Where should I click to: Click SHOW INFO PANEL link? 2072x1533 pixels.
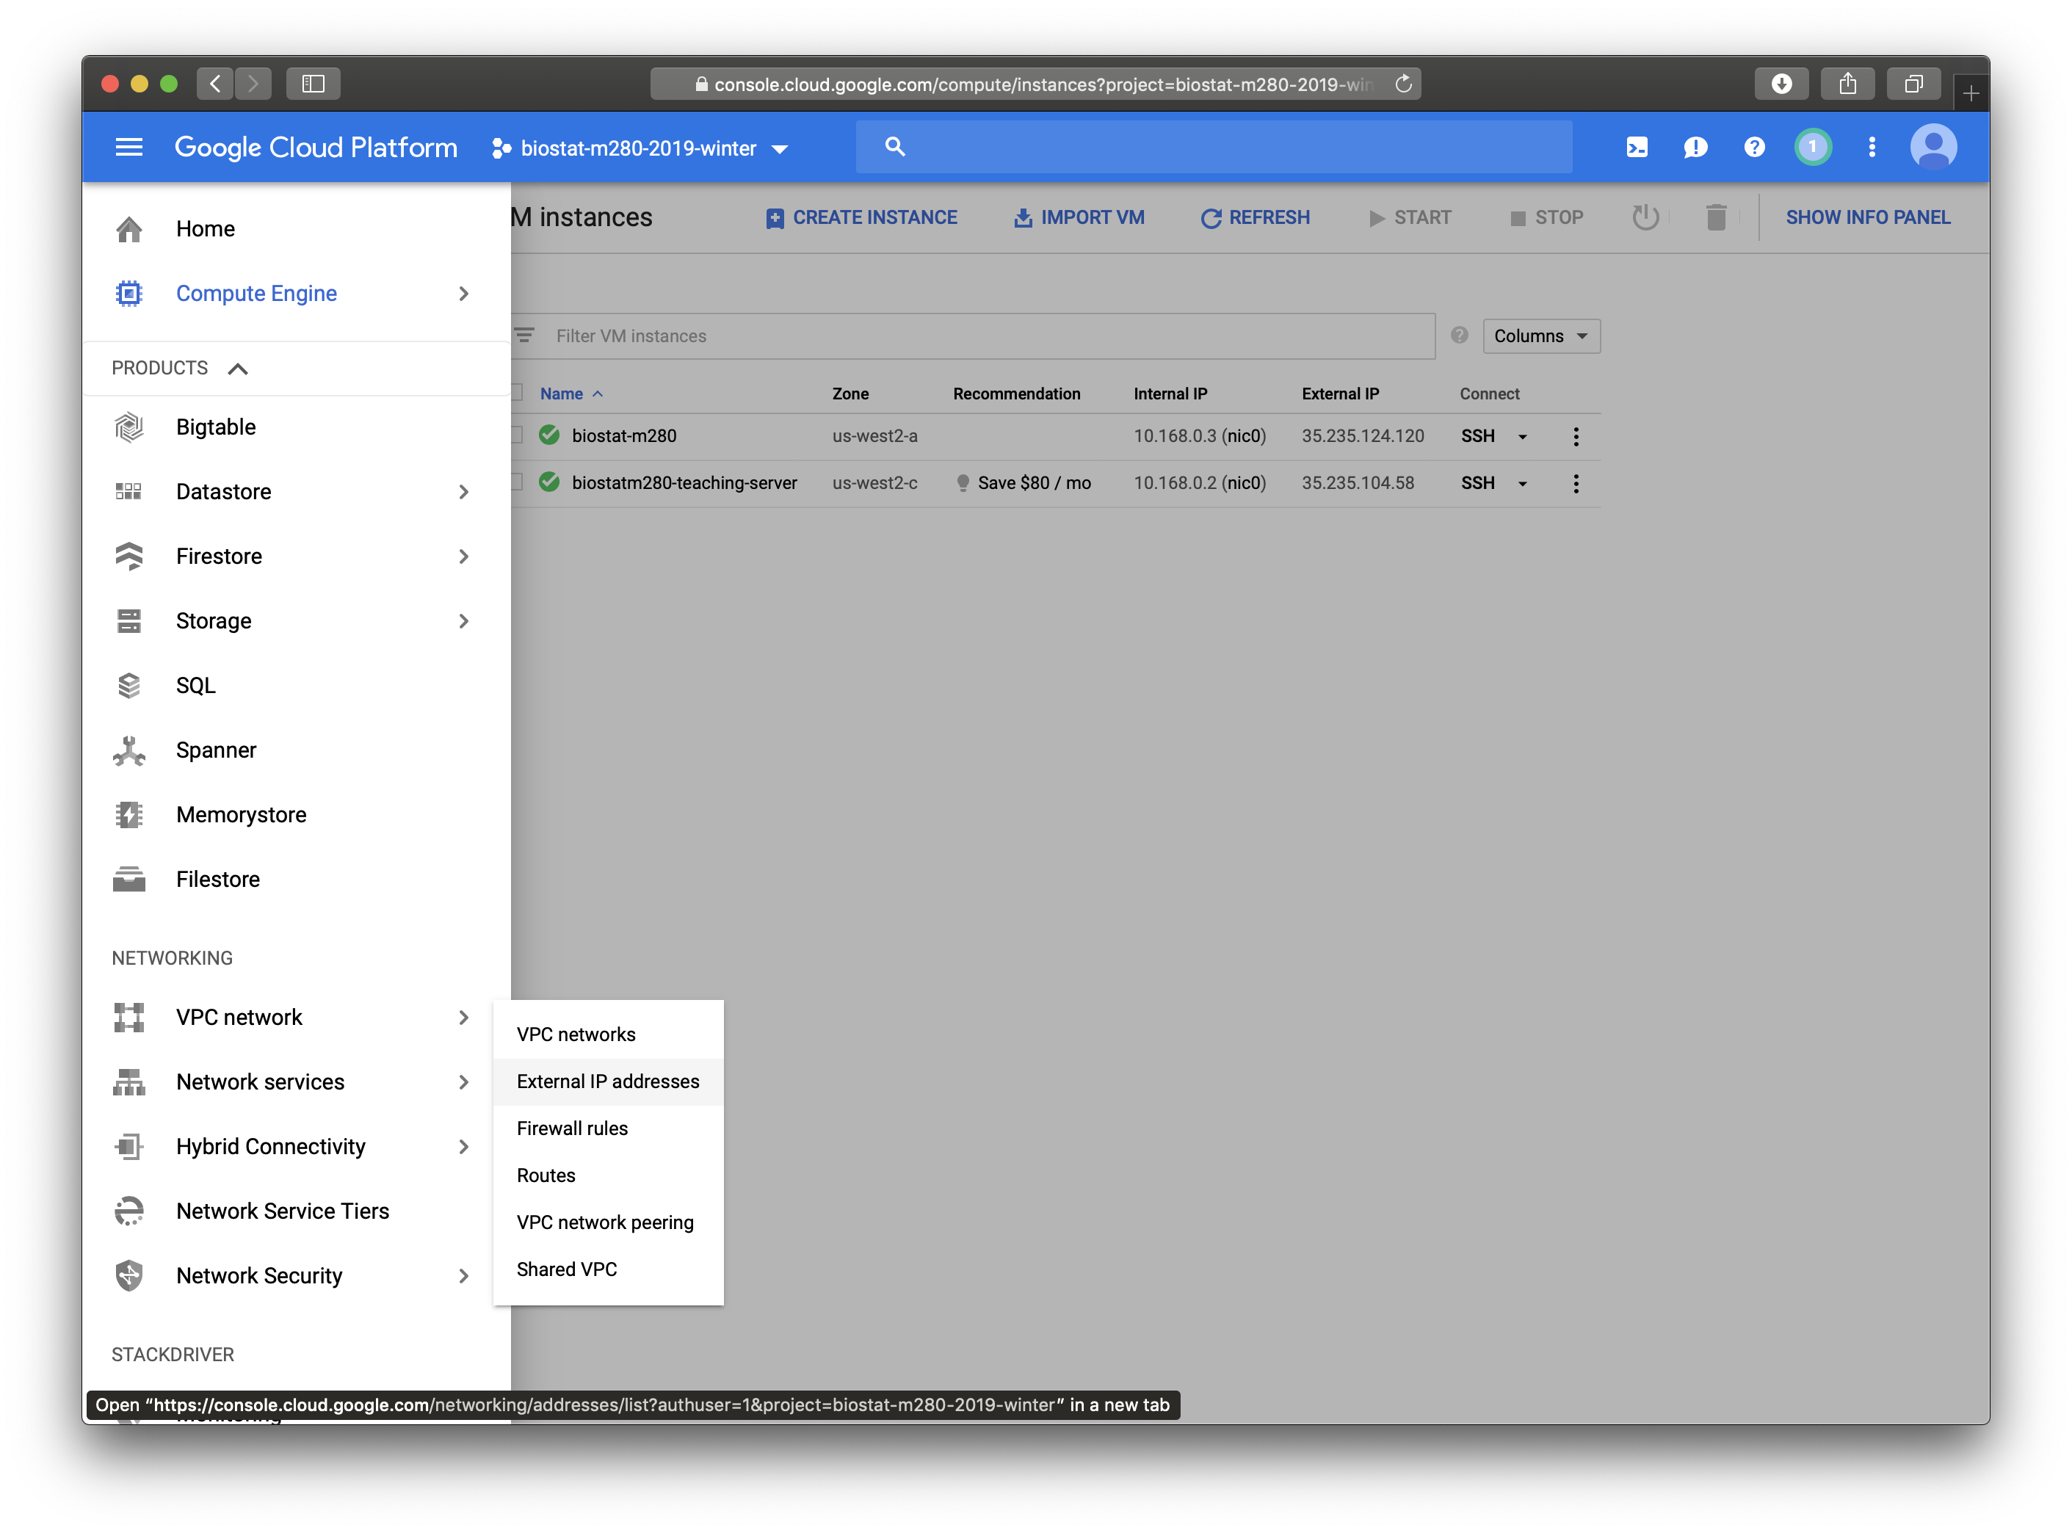click(x=1867, y=217)
